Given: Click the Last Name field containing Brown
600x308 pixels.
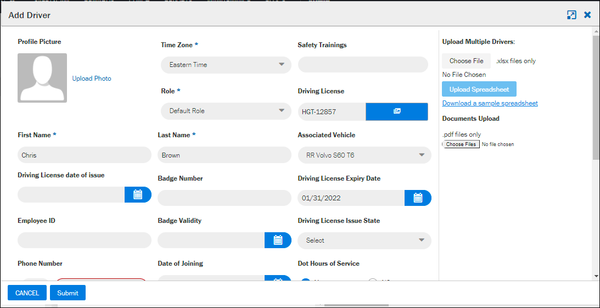Looking at the screenshot, I should pyautogui.click(x=225, y=155).
